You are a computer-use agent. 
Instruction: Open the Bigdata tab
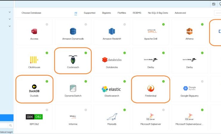(x=106, y=13)
